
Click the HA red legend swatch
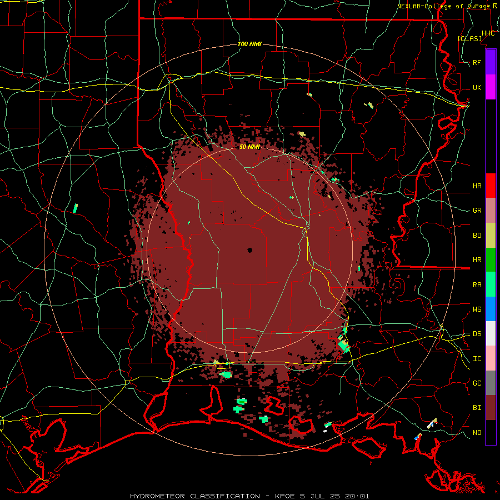point(491,186)
